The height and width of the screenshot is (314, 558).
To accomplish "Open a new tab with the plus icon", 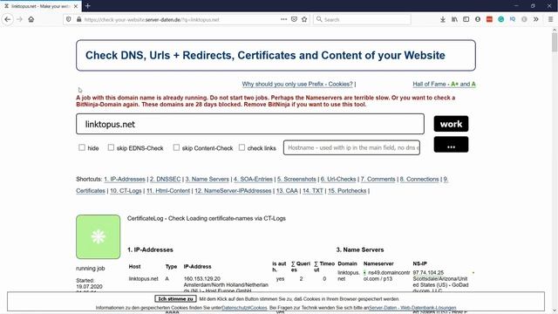I will [87, 6].
